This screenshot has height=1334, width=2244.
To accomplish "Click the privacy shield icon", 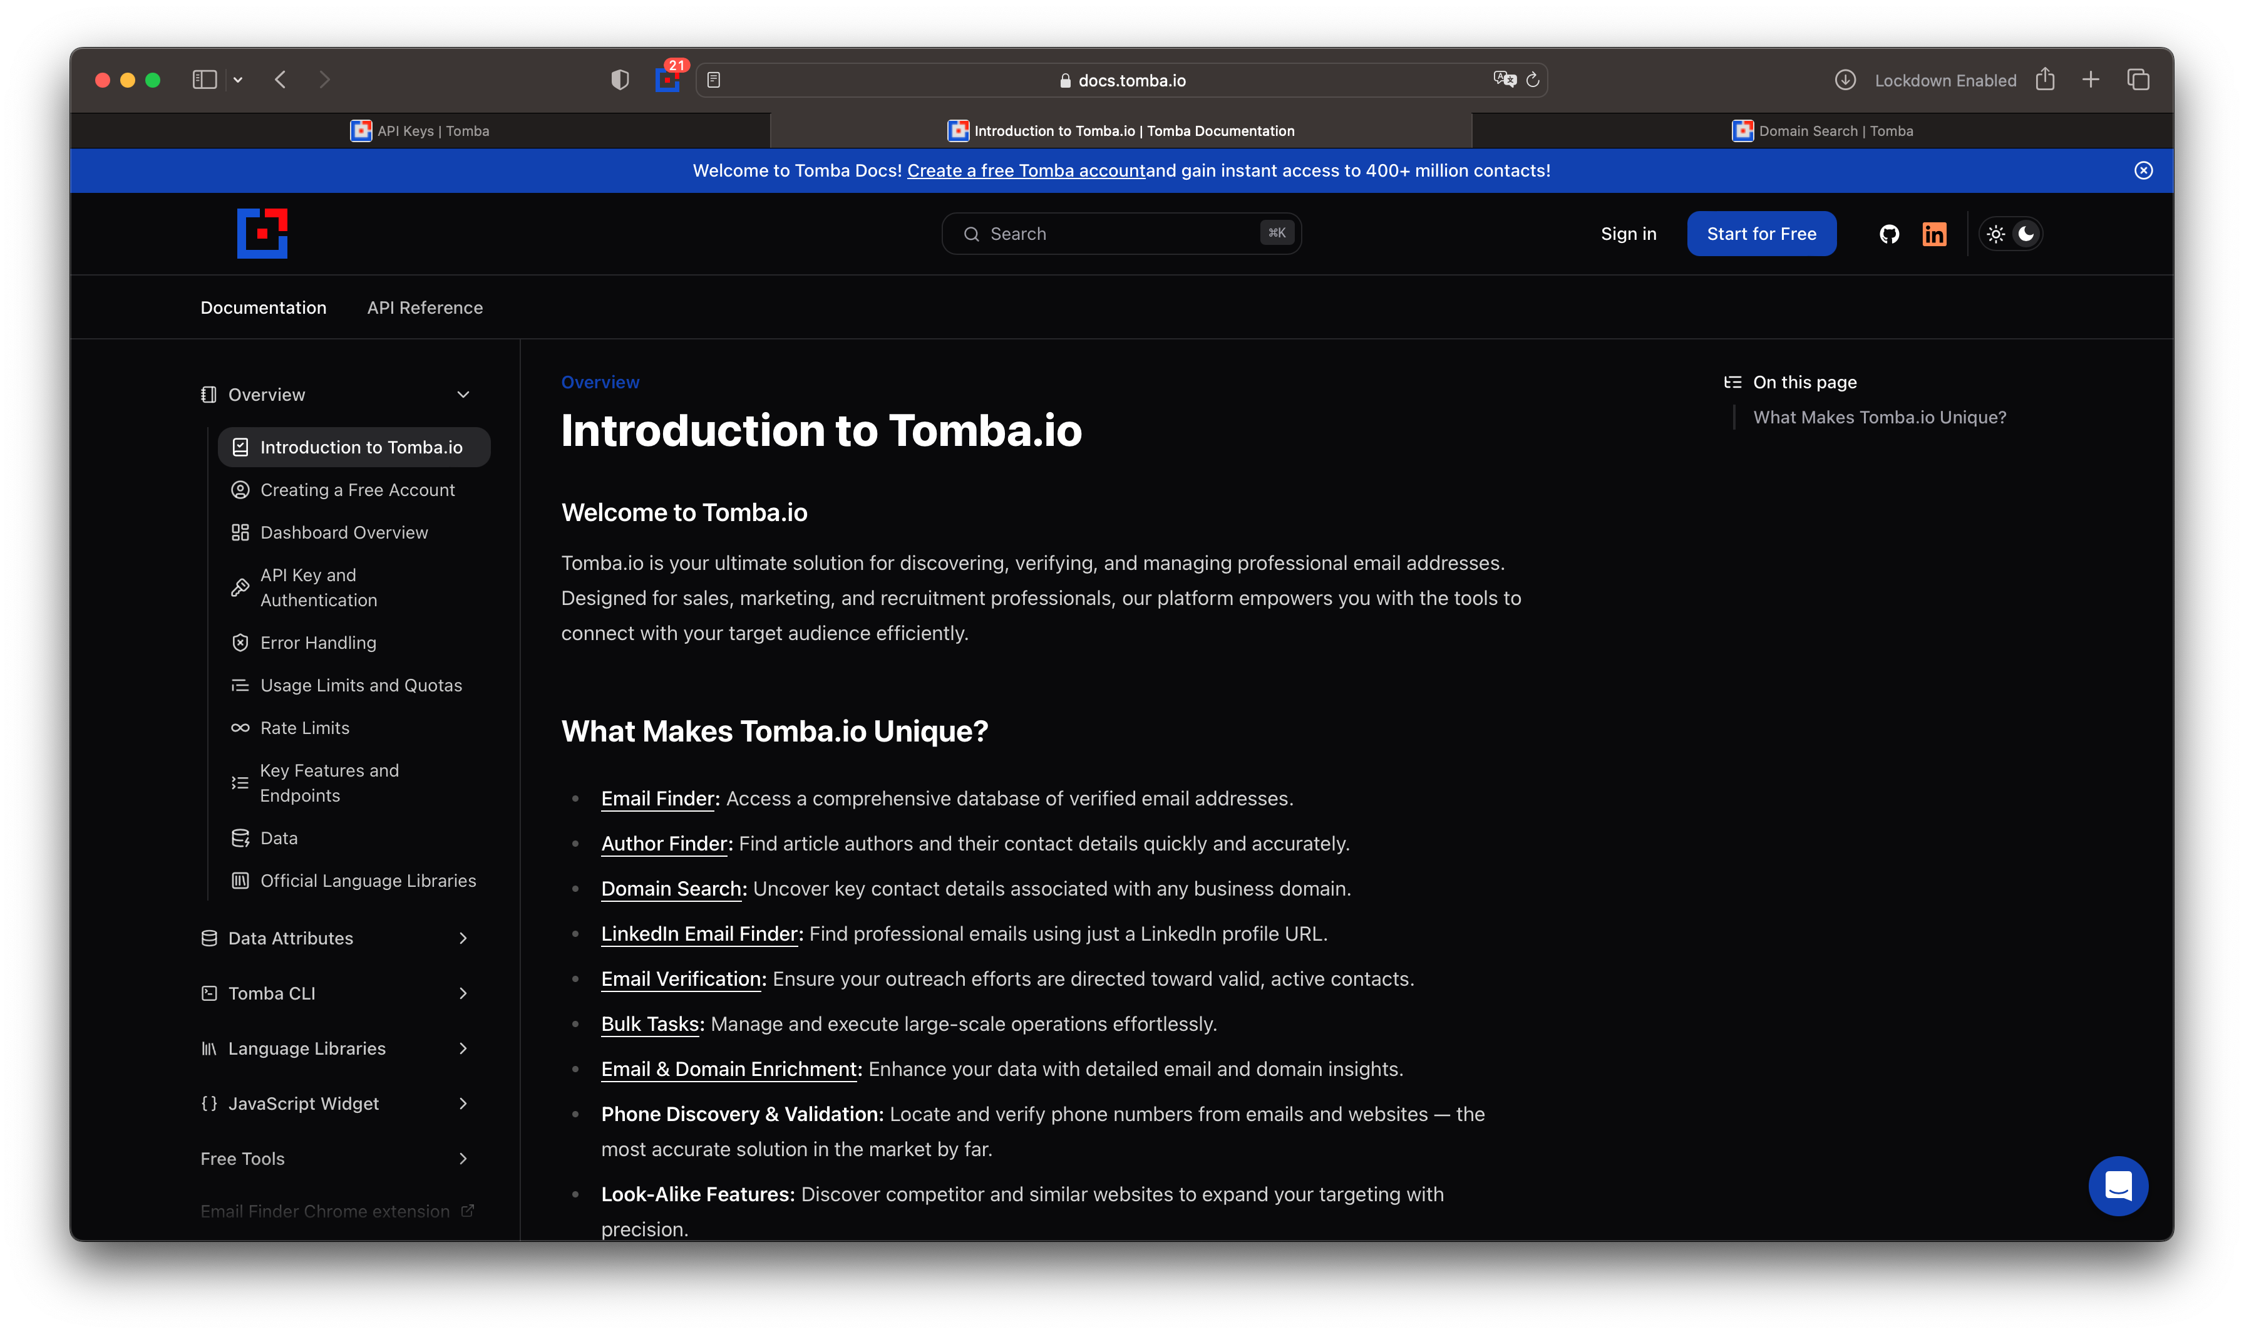I will (619, 80).
